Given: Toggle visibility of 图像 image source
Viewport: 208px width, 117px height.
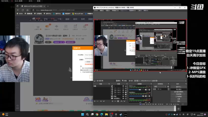Looking at the screenshot, I should click(123, 96).
